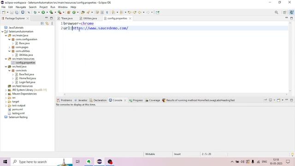
Task: Click the green Run button icon
Action: coord(43,12)
